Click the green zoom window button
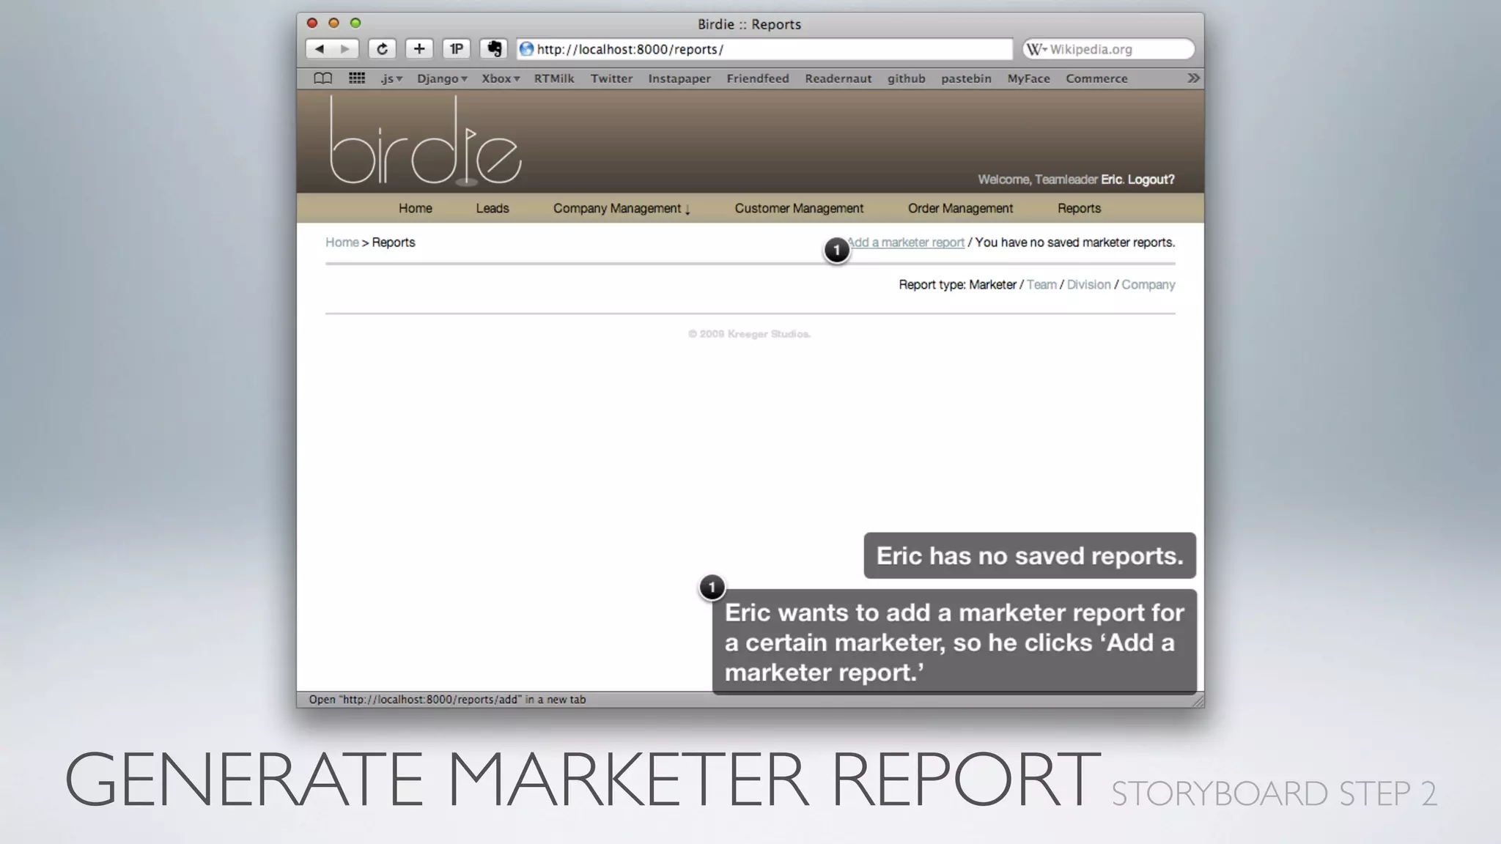This screenshot has height=844, width=1501. click(x=355, y=23)
